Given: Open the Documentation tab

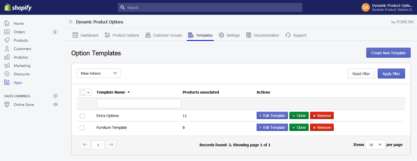Looking at the screenshot, I should 263,35.
